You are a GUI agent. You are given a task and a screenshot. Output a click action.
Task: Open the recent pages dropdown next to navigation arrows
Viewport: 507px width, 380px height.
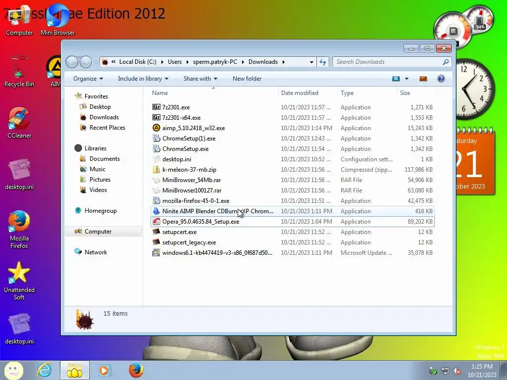pyautogui.click(x=96, y=62)
